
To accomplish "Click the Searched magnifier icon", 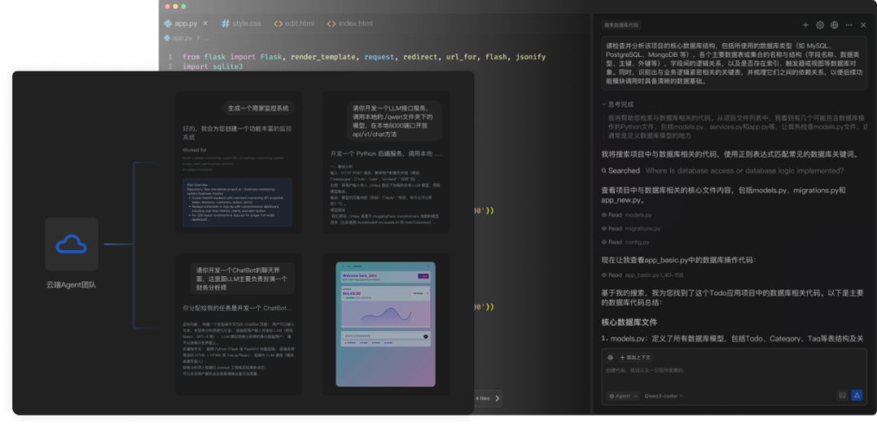I will click(604, 171).
